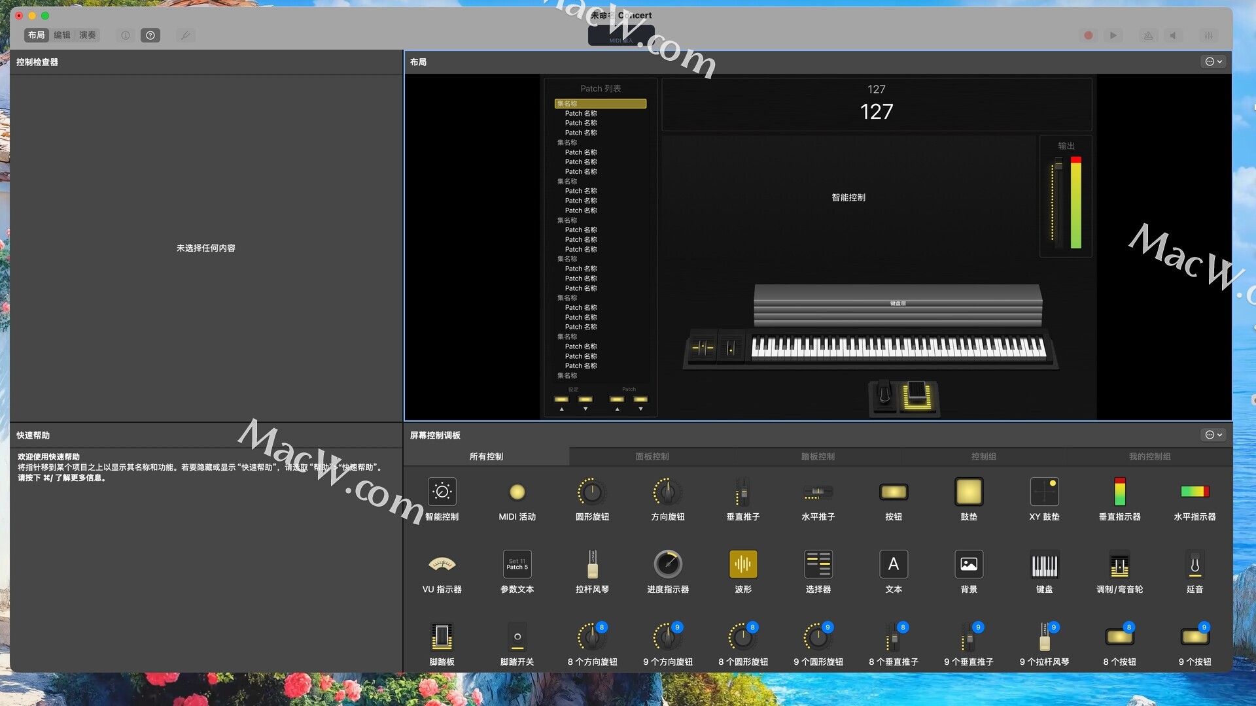Switch to the 面板控制 tab
Screen dimensions: 1256x706
[x=652, y=456]
